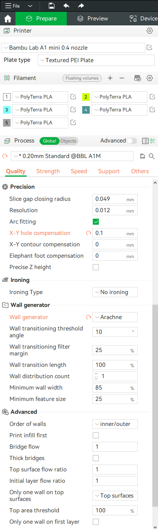This screenshot has height=529, width=158.
Task: Enable Precise Z height checkbox
Action: click(96, 267)
